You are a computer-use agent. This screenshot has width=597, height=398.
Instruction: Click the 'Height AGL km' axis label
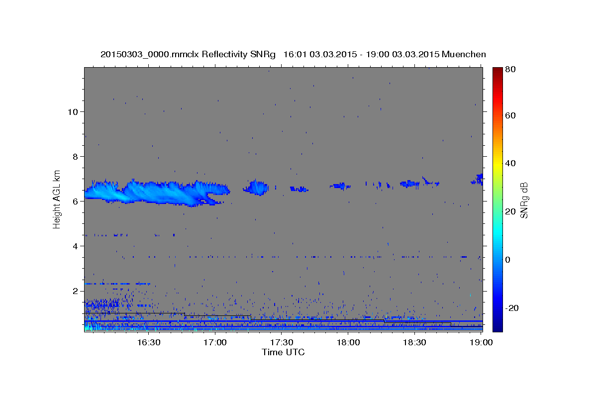click(x=57, y=199)
